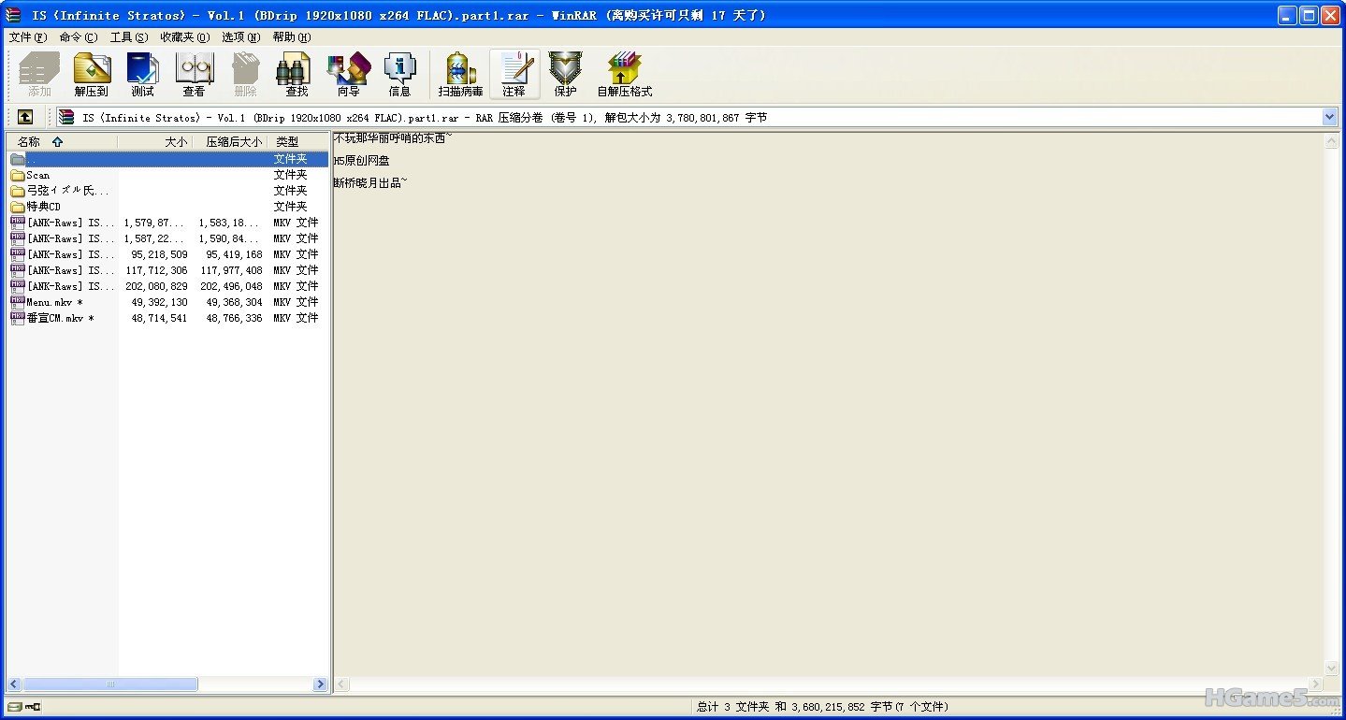The image size is (1346, 720).
Task: Click the 解压到 (Extract To) toolbar icon
Action: click(x=92, y=74)
